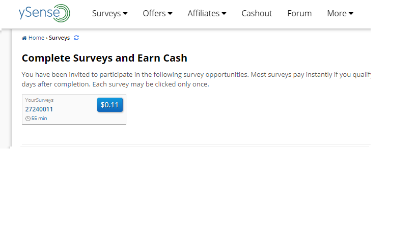This screenshot has width=417, height=234.
Task: Open the Forum page
Action: tap(299, 13)
